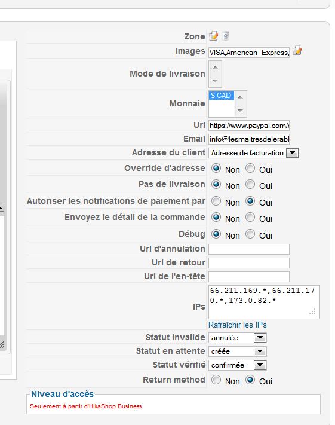Click Monnaie list scroll down arrow
Viewport: 335px width, 425px height.
240,111
